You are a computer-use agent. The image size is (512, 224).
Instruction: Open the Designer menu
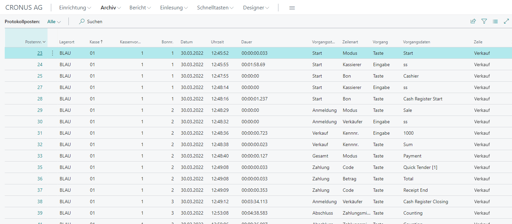click(256, 8)
